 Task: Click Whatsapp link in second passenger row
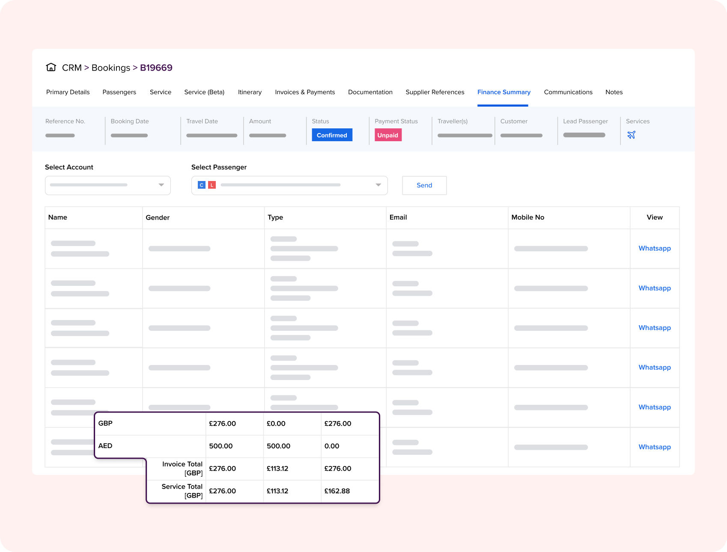(x=655, y=288)
